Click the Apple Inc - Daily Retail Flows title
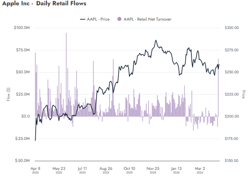 click(44, 4)
